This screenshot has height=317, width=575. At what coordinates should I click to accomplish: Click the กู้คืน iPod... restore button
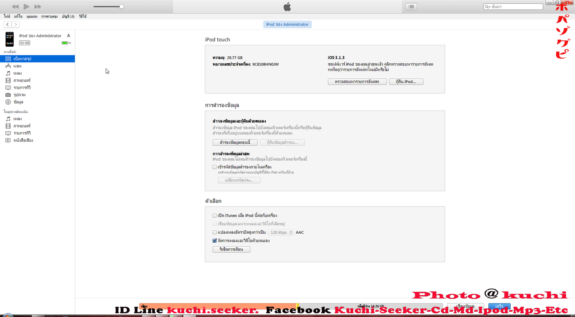click(x=406, y=82)
